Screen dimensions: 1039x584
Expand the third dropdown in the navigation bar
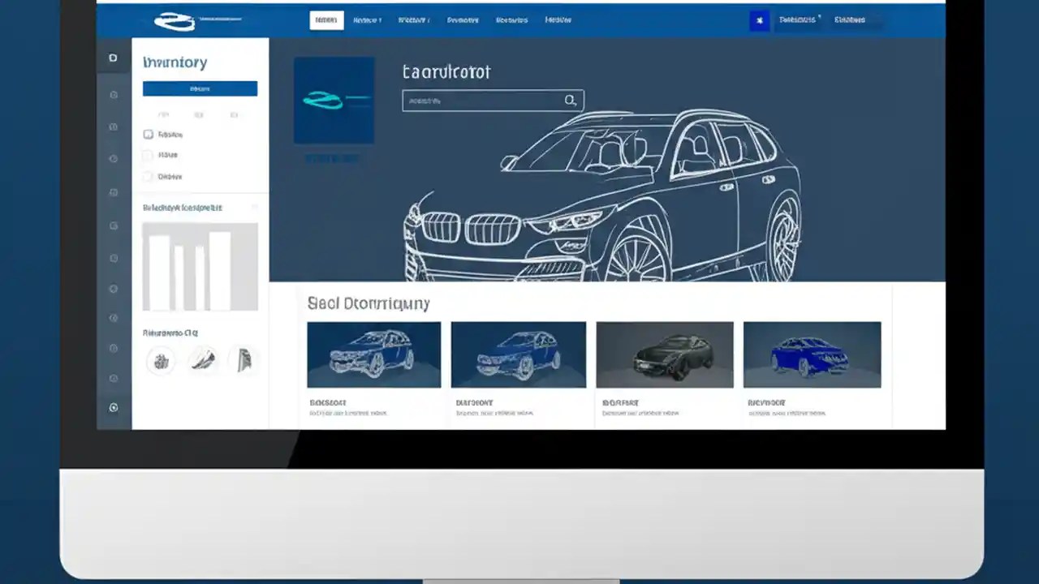point(414,20)
